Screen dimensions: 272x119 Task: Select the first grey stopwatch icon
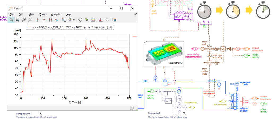pos(205,10)
